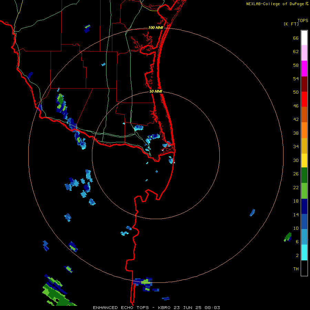Click the 'ENHANCED ECHO TOPS' title text
310x310 pixels.
(121, 308)
